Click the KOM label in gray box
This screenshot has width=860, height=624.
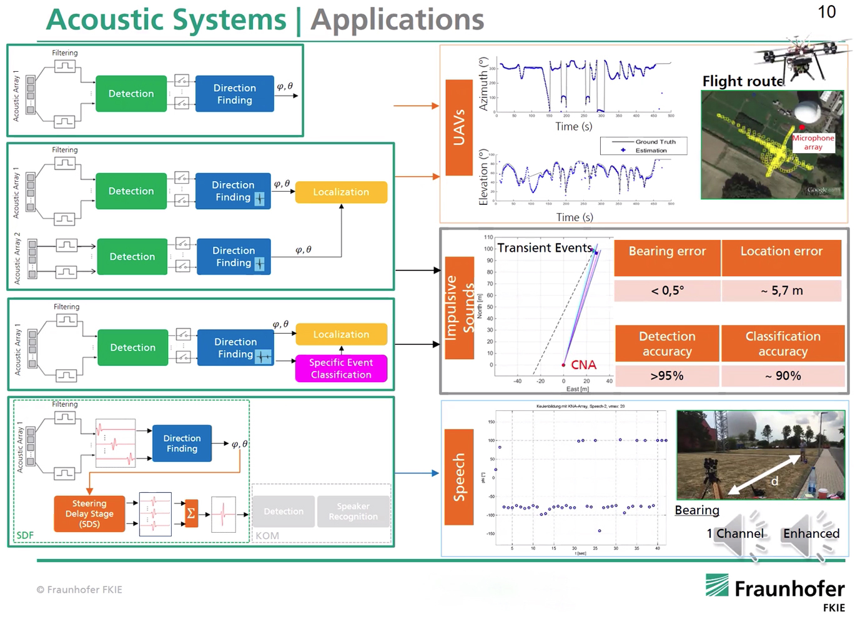point(267,535)
